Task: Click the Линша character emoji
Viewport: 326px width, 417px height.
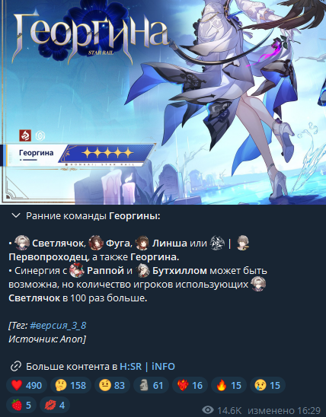Action: point(142,243)
